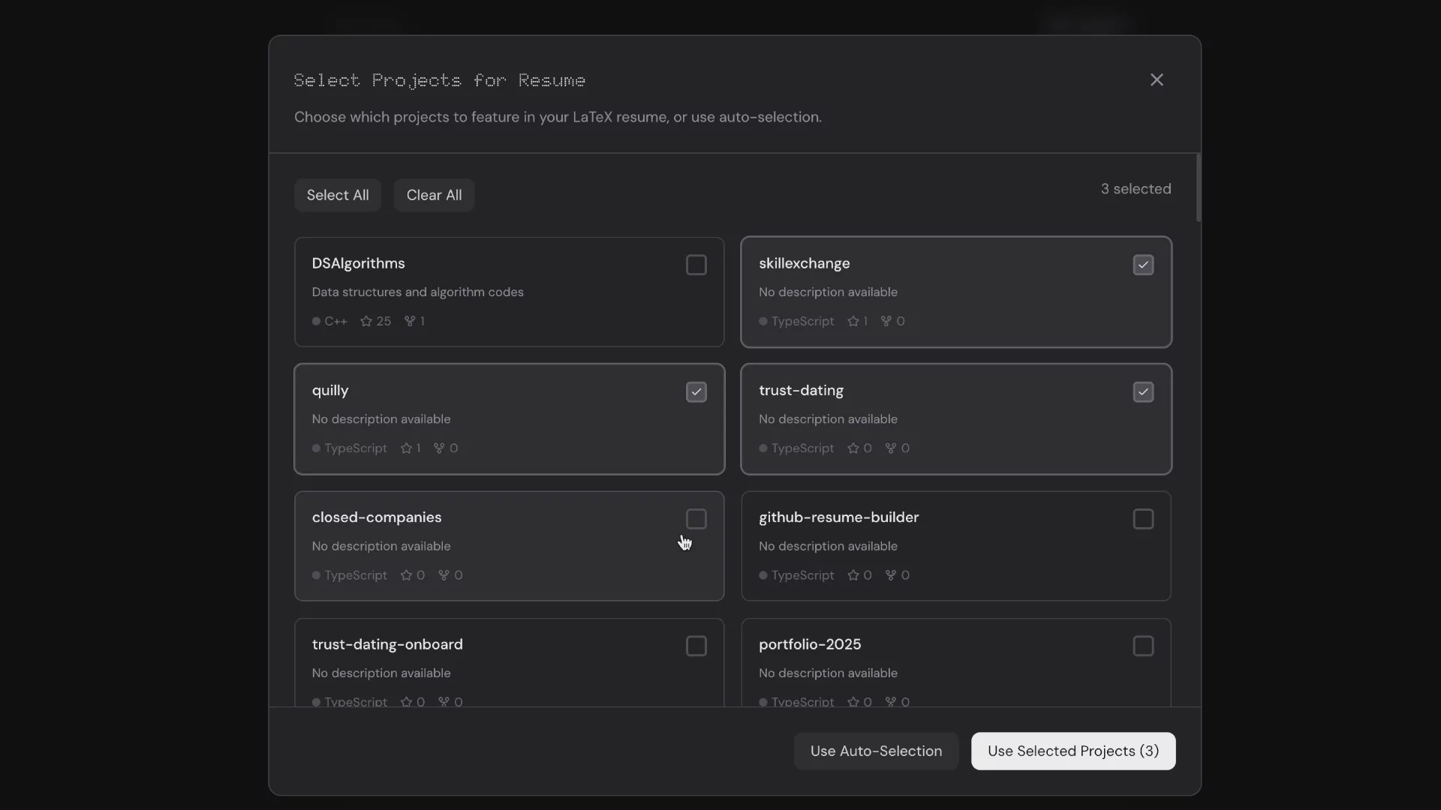Deselect the quilly project checkbox
Image resolution: width=1441 pixels, height=810 pixels.
696,391
